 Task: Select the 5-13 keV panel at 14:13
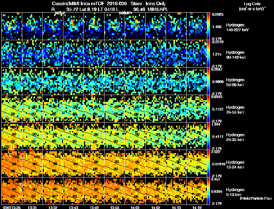[x=176, y=191]
